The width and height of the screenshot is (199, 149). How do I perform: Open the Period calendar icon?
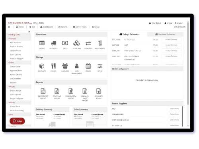pos(88,66)
